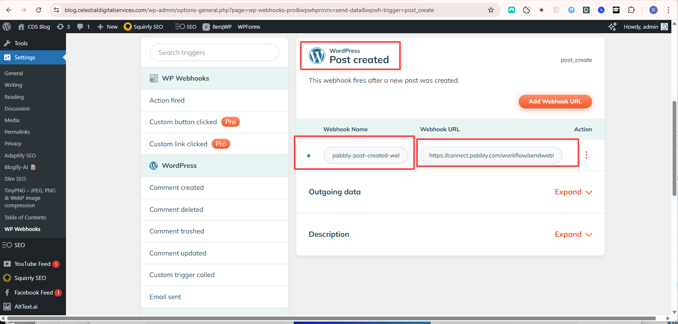Viewport: 678px width, 324px height.
Task: Open Squirrly SEO in the sidebar
Action: (x=30, y=278)
